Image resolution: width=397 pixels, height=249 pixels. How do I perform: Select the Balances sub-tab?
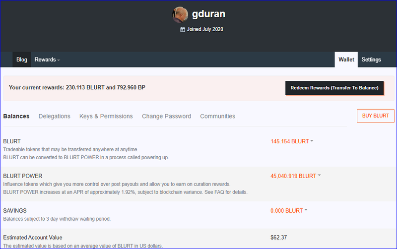pos(16,116)
